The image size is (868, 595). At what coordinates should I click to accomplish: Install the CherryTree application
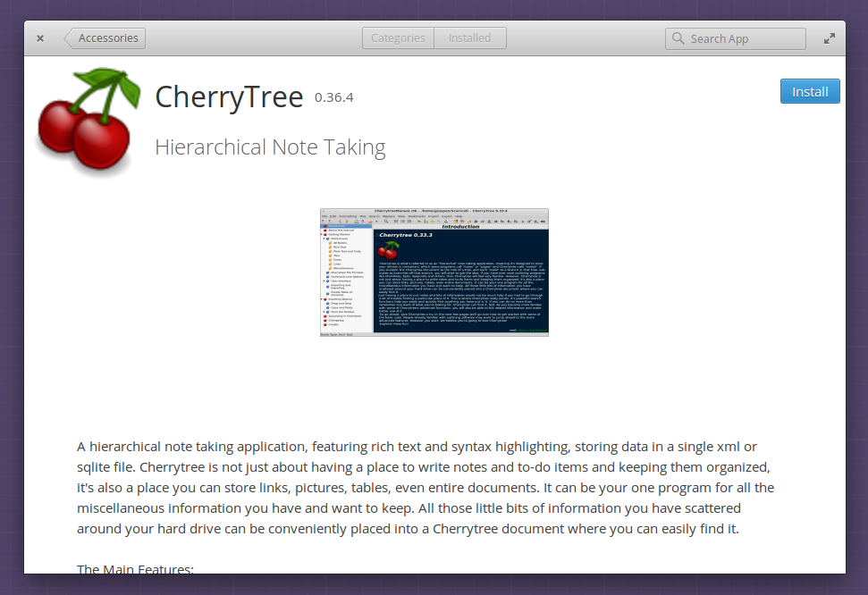tap(810, 91)
